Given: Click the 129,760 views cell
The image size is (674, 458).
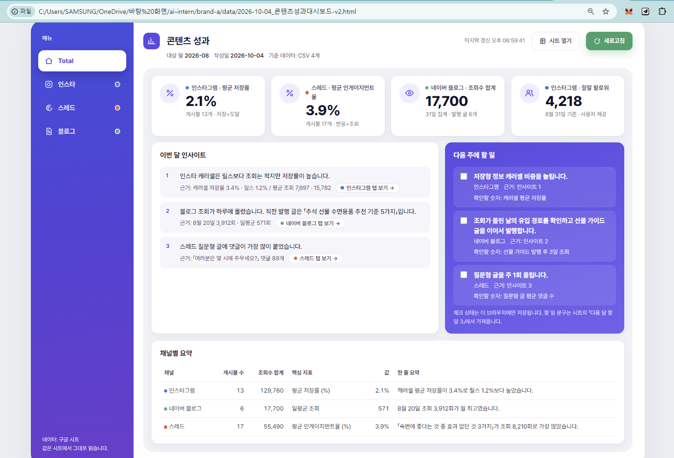Looking at the screenshot, I should (x=272, y=391).
